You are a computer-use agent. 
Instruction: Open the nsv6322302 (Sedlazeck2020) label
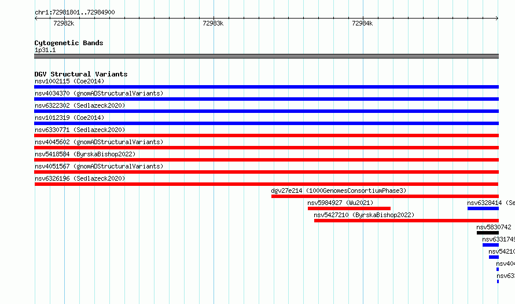80,105
